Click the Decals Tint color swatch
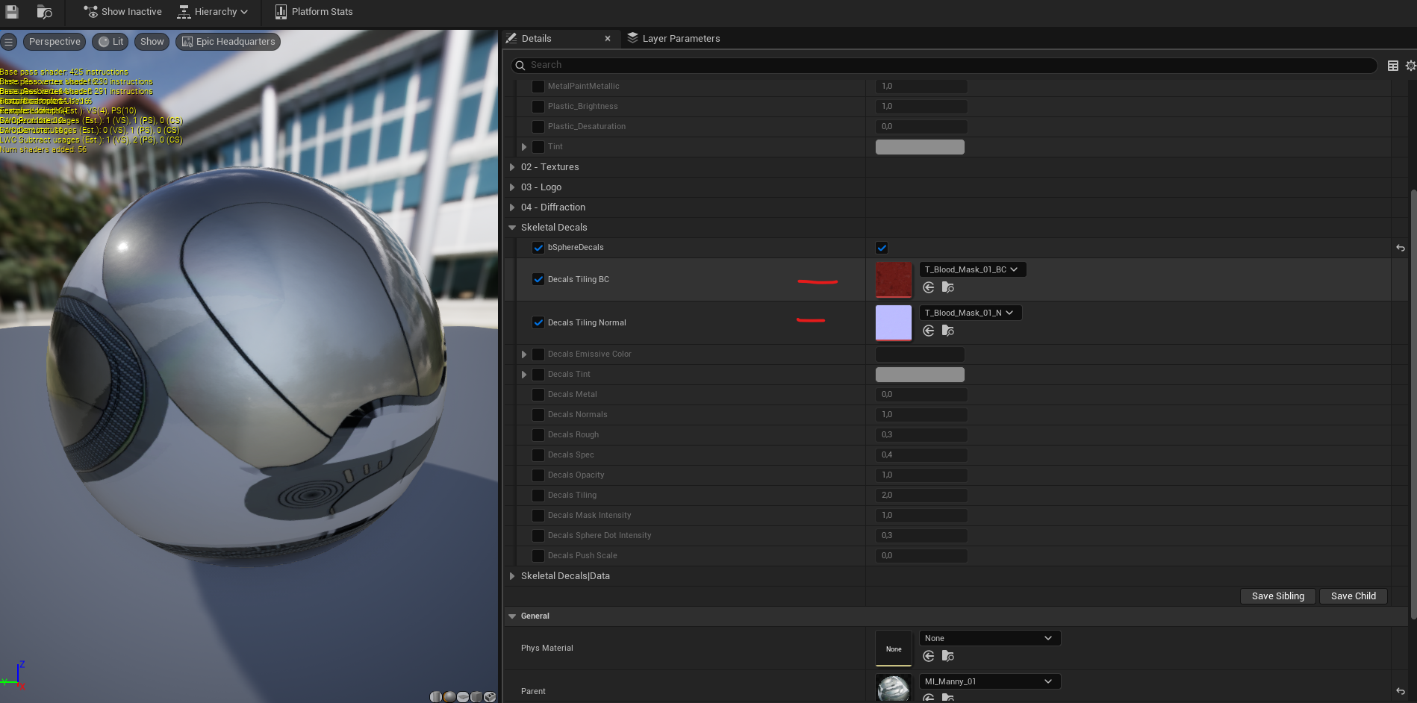1417x703 pixels. point(920,375)
